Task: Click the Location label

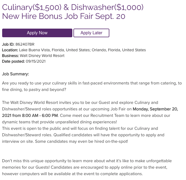Action: [10, 50]
